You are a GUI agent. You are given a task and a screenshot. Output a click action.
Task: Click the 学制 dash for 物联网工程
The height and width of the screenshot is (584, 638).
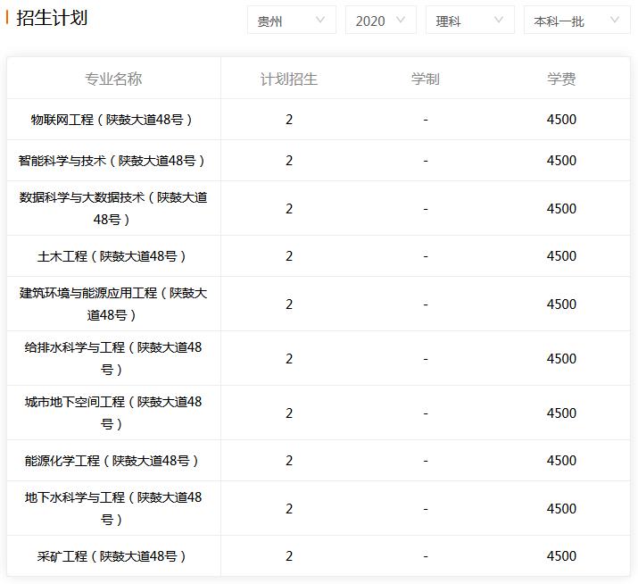426,120
